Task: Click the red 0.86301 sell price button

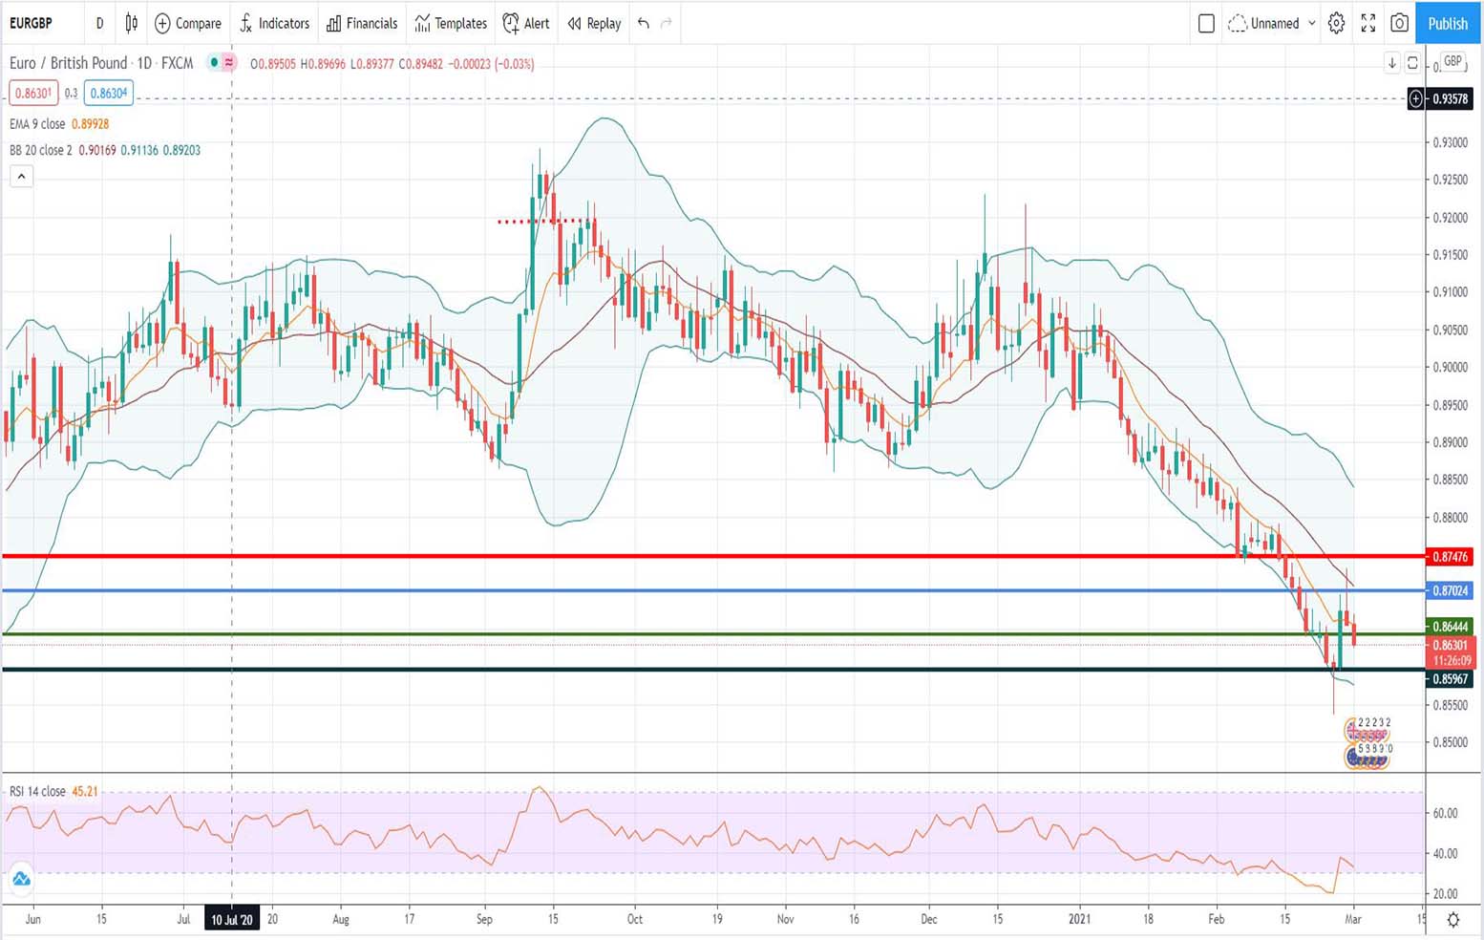Action: (32, 93)
